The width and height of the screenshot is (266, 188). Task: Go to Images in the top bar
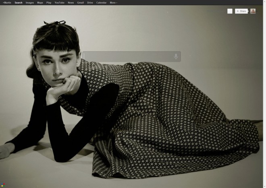point(30,3)
